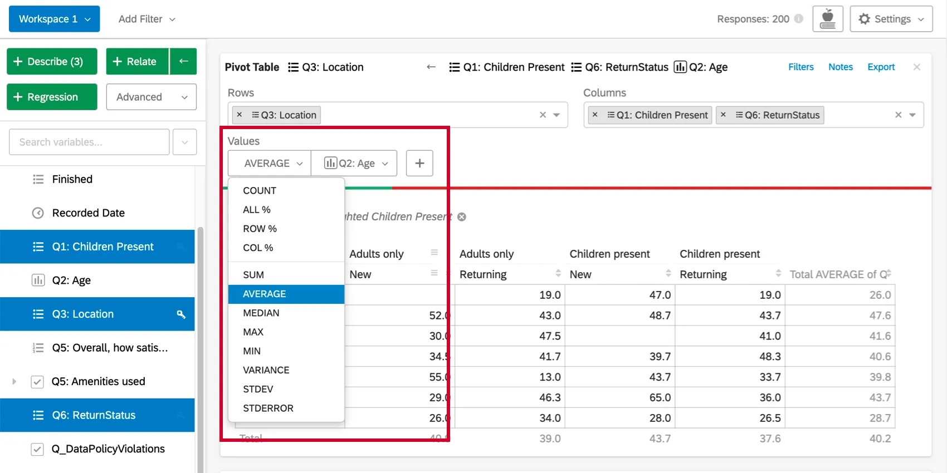Viewport: 947px width, 473px height.
Task: Click the left arrow button beside Relate
Action: 183,61
